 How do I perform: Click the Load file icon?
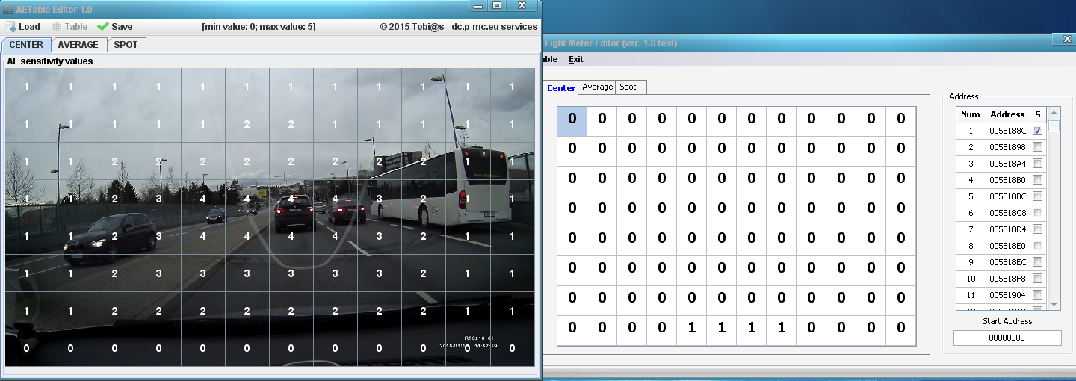10,26
